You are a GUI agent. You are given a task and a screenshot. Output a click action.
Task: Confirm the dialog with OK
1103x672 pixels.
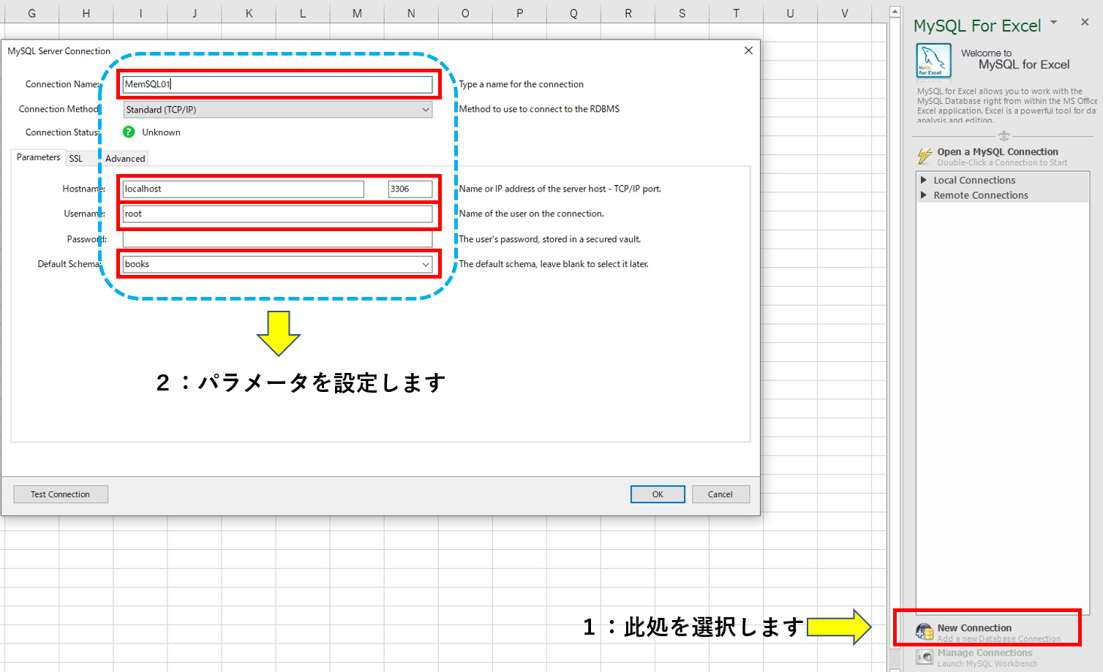(658, 494)
